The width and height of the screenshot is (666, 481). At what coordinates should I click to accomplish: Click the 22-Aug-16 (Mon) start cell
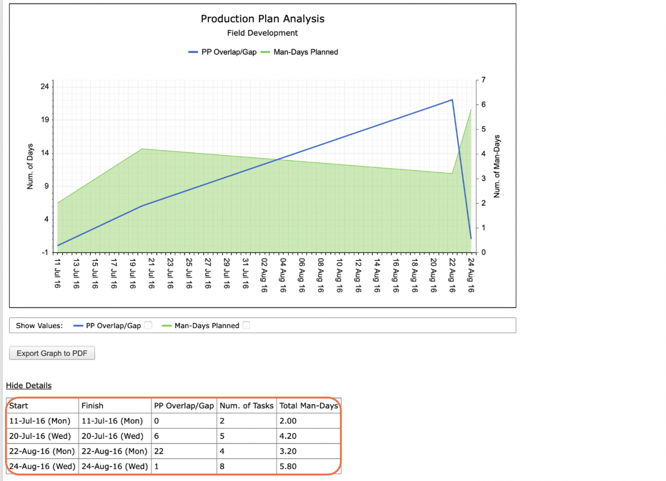click(x=43, y=451)
